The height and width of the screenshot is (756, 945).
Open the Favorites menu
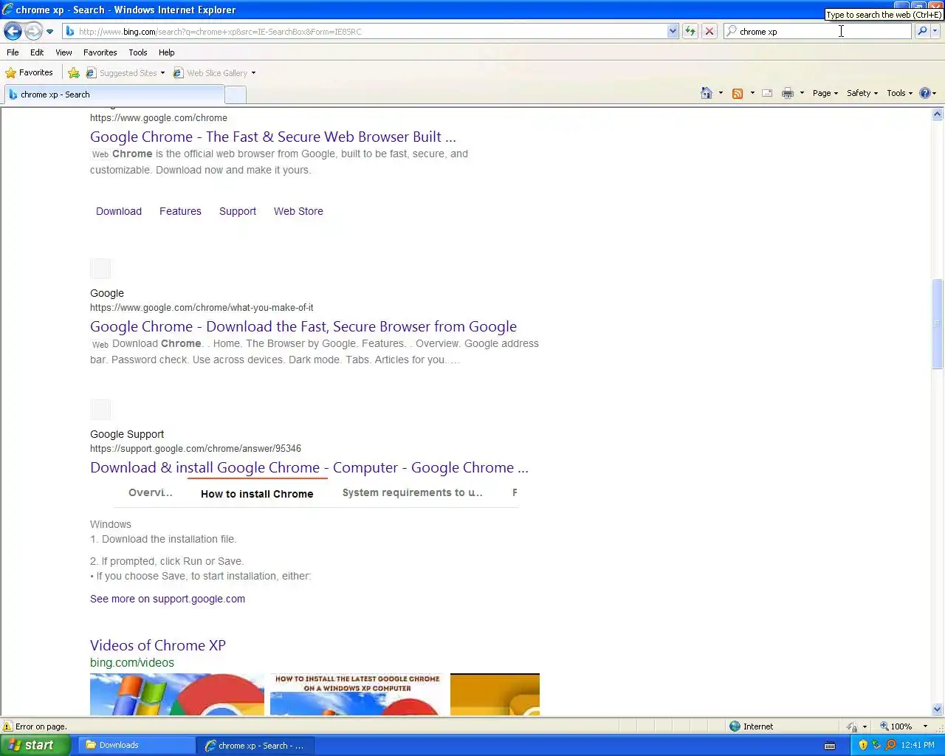[x=100, y=52]
